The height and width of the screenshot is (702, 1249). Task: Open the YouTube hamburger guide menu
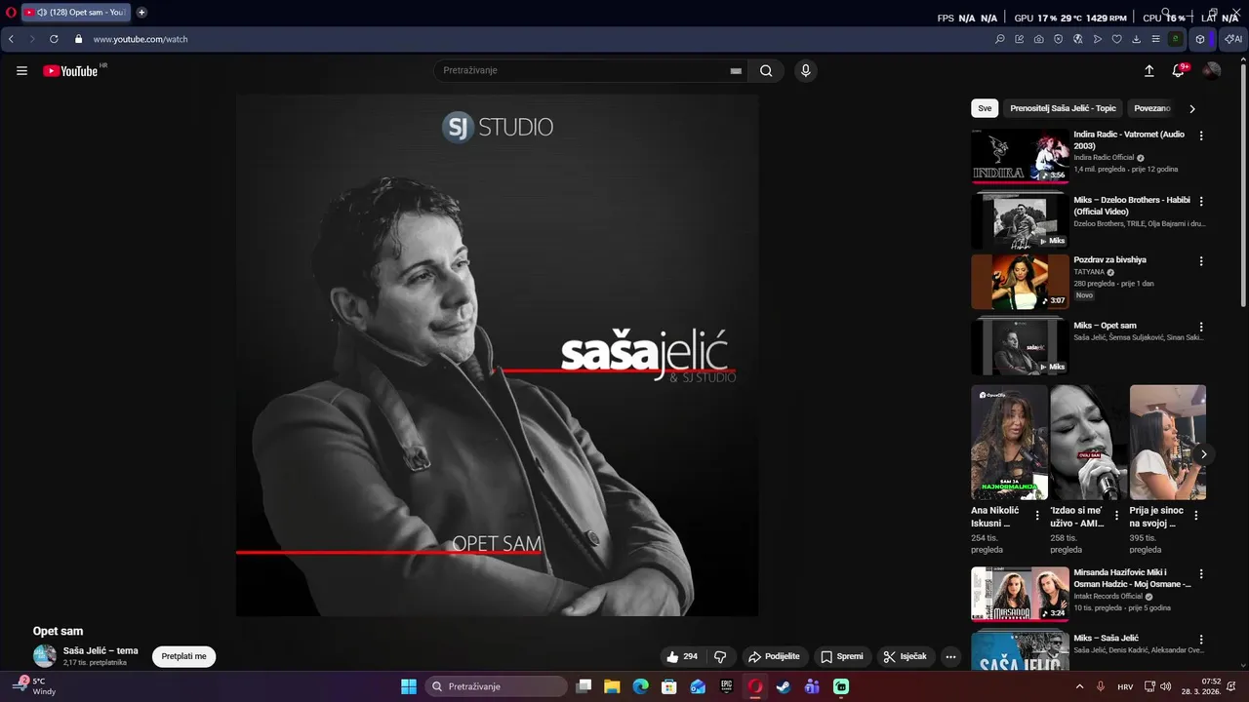pyautogui.click(x=21, y=70)
